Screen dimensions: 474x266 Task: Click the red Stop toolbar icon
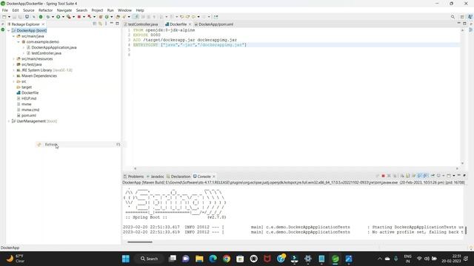pos(79,17)
